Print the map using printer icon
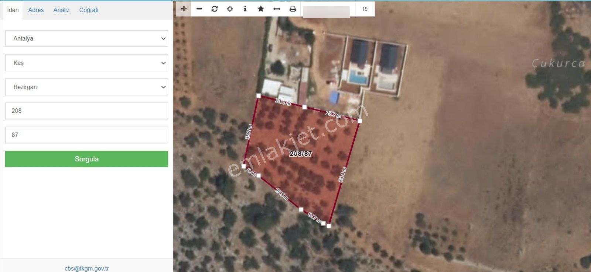This screenshot has width=591, height=272. point(293,9)
